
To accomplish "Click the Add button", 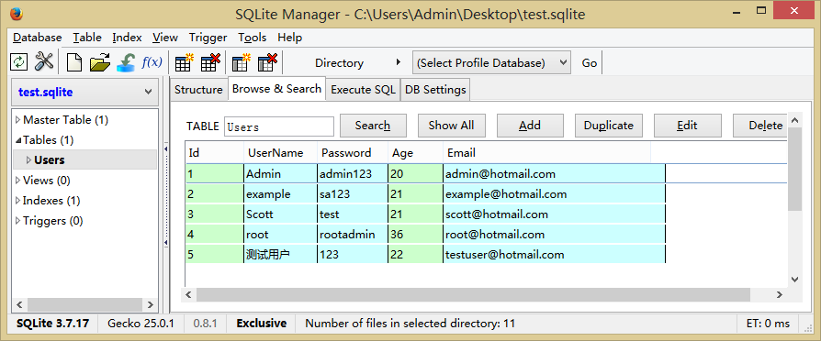I will [x=530, y=126].
